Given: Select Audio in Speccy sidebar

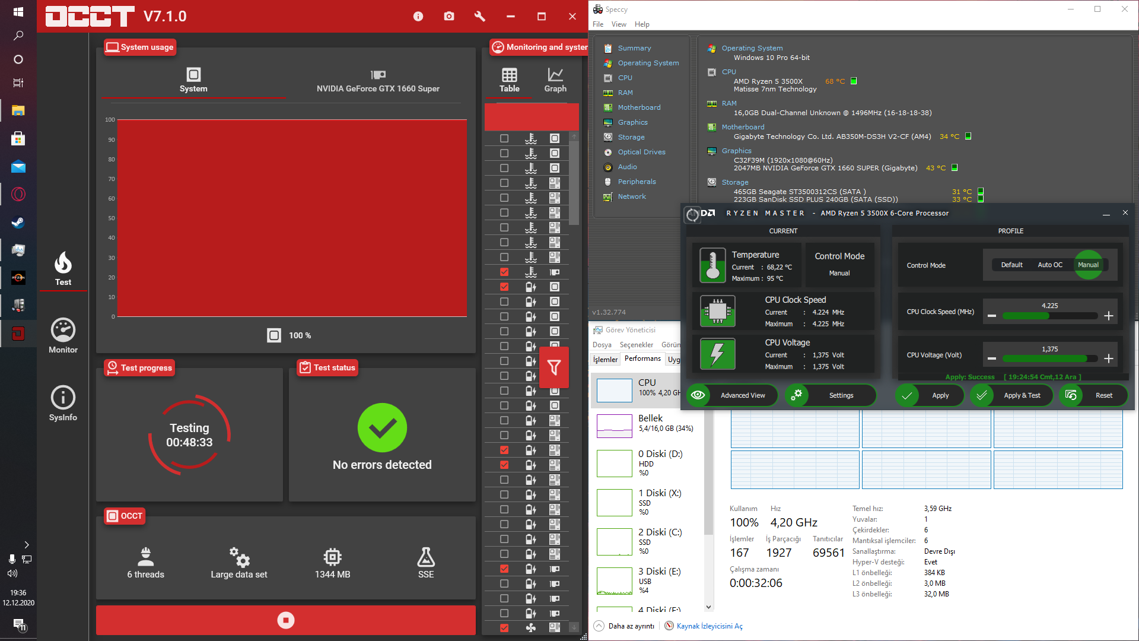Looking at the screenshot, I should point(627,167).
